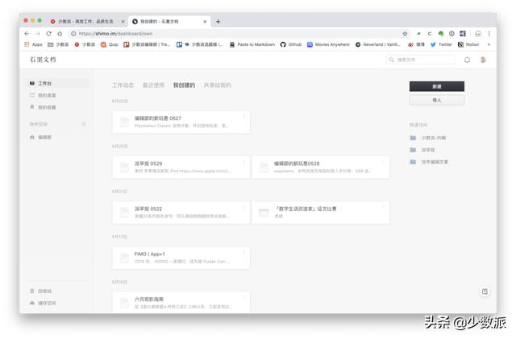This screenshot has height=339, width=516.
Task: Open 回收站 in the sidebar
Action: 41,291
